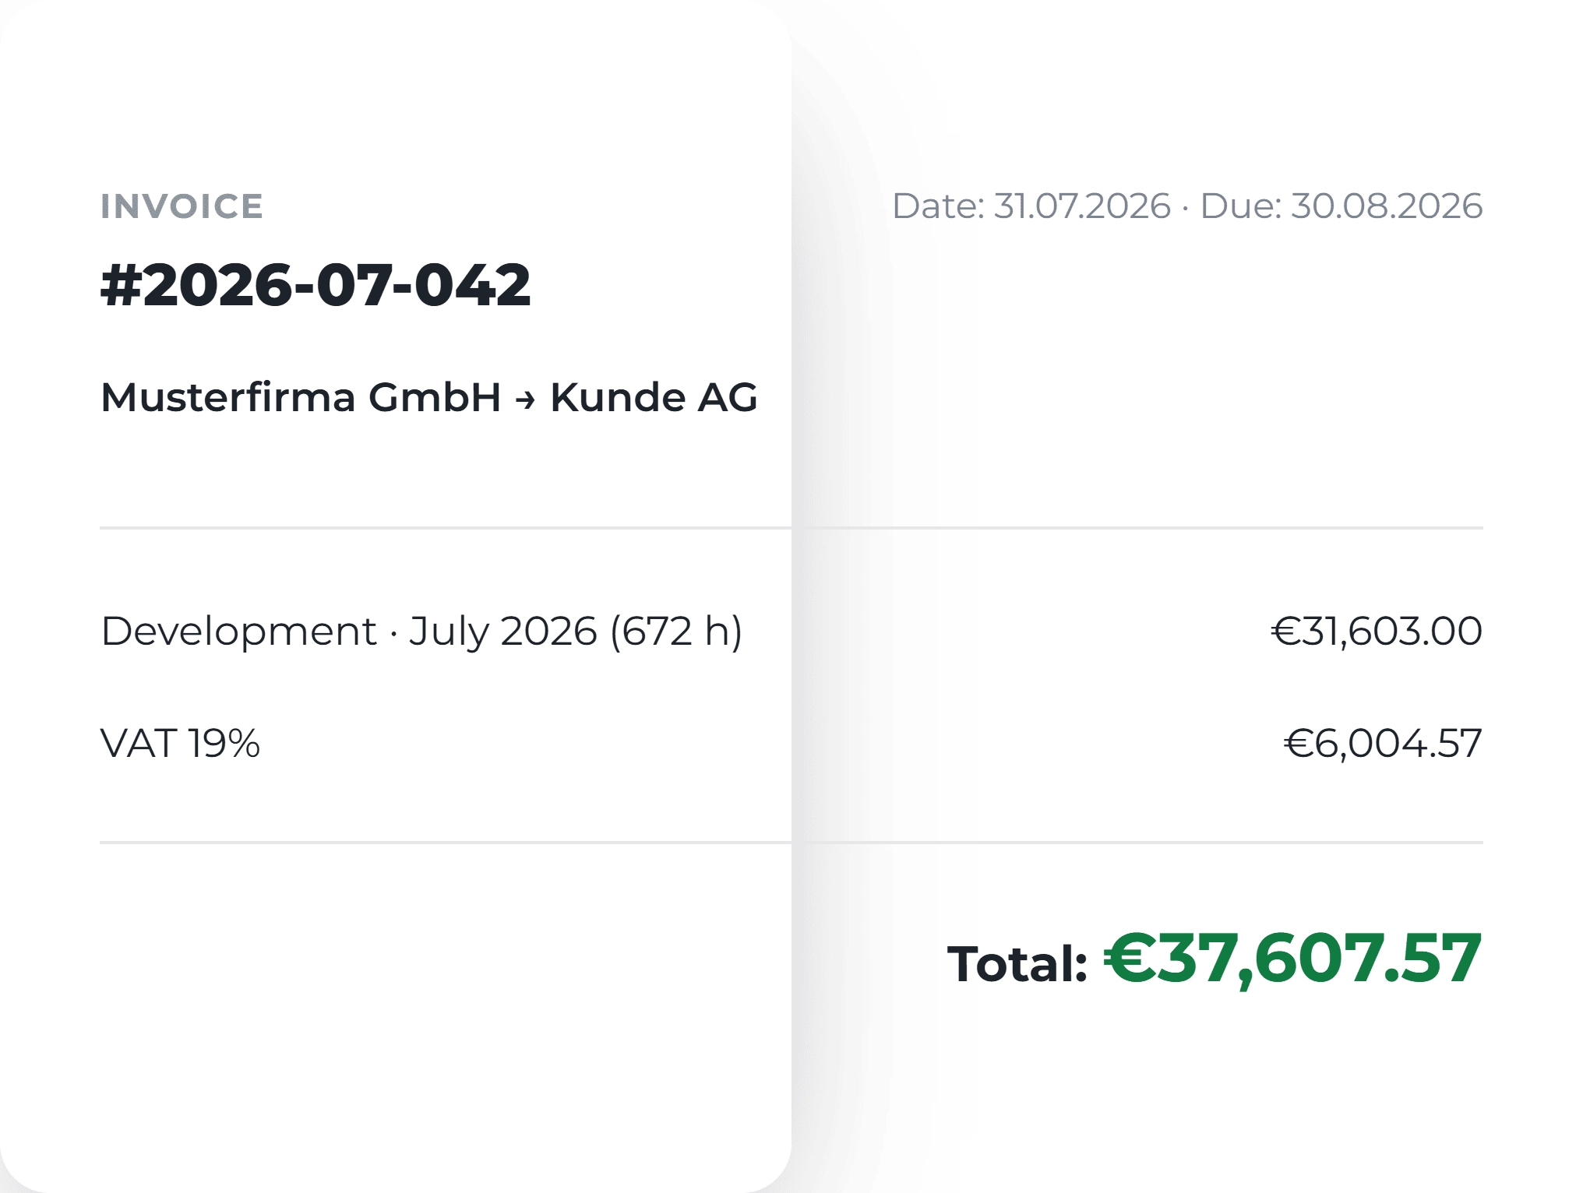Click the invoice date 31.07.2026
Image resolution: width=1583 pixels, height=1193 pixels.
pyautogui.click(x=1082, y=206)
